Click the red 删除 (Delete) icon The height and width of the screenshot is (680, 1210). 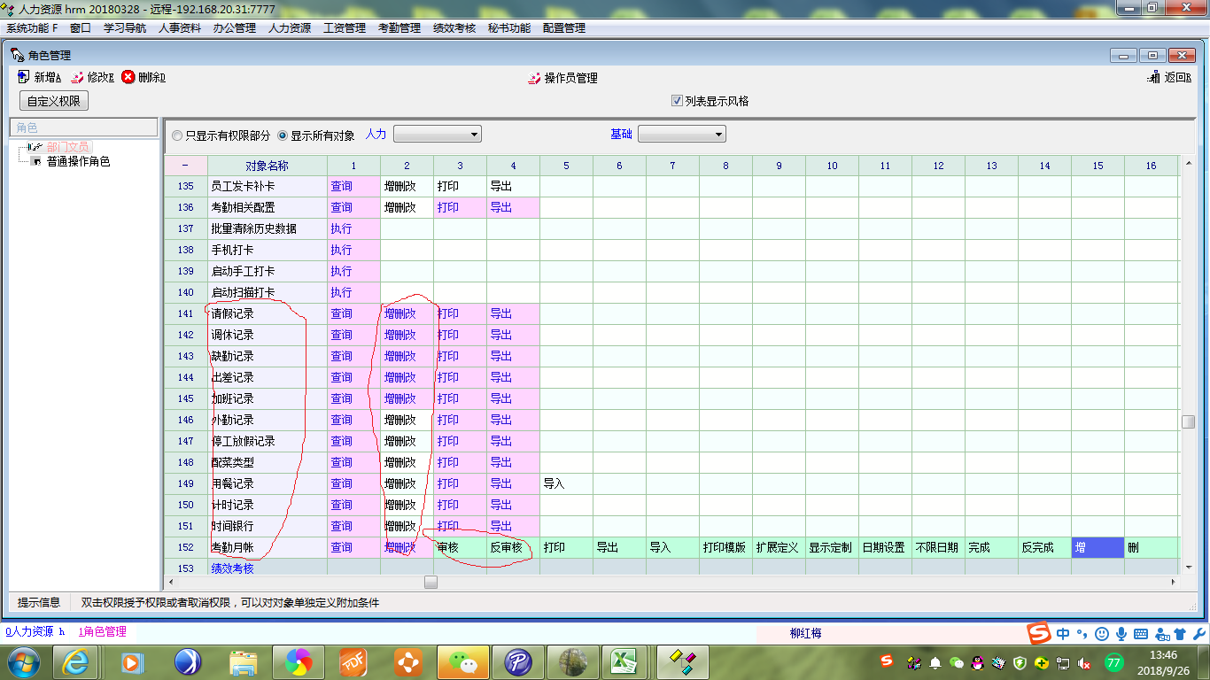(128, 77)
